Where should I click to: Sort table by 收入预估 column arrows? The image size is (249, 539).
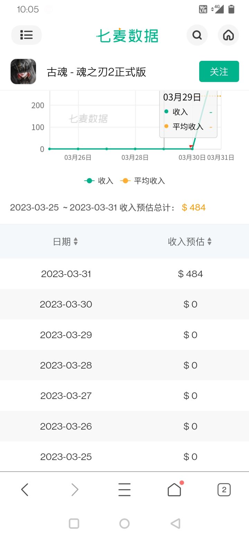pyautogui.click(x=209, y=242)
